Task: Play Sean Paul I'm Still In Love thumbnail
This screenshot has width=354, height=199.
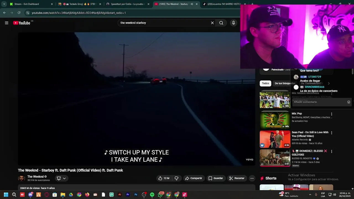Action: click(x=275, y=139)
